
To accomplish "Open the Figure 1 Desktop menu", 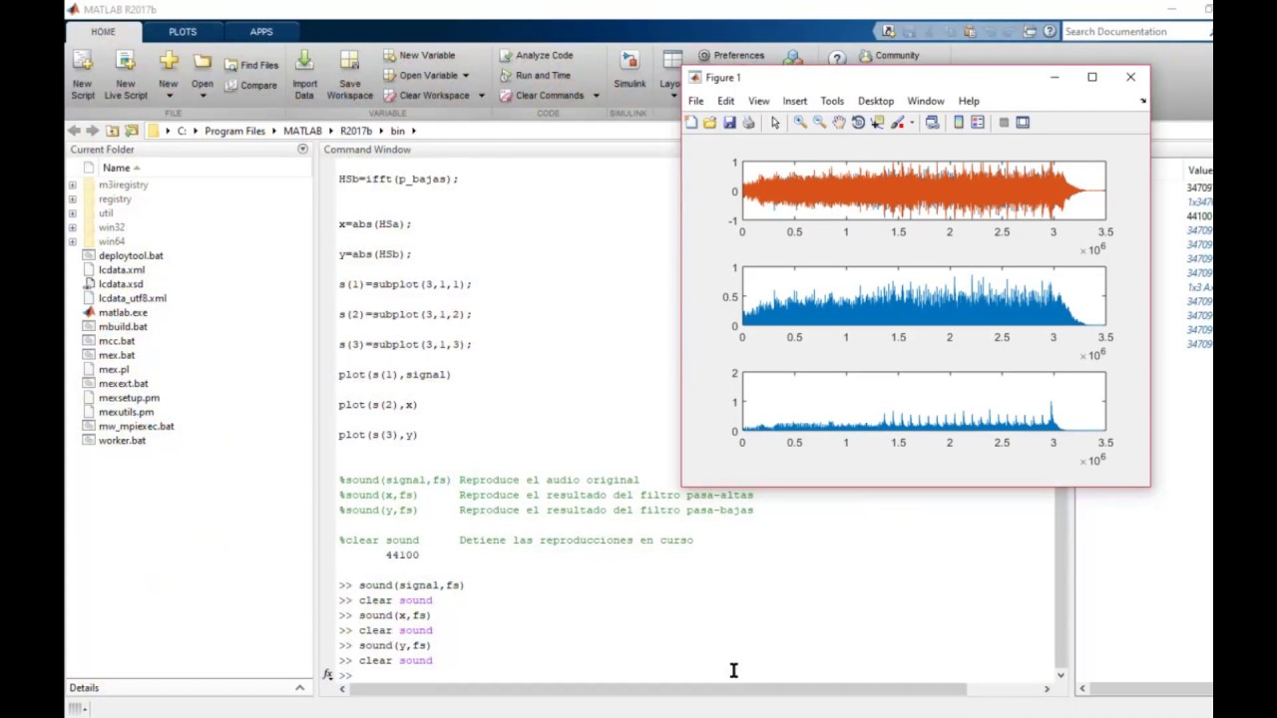I will [x=876, y=101].
